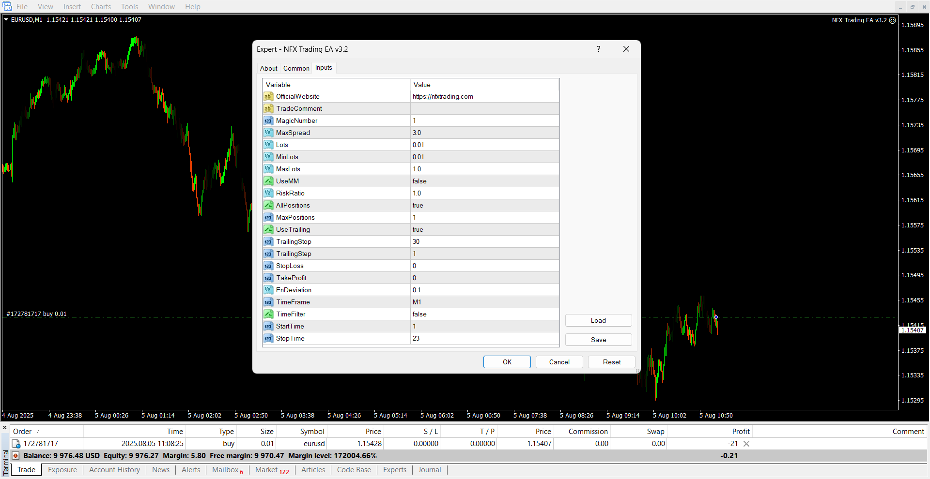Viewport: 930px width, 479px height.
Task: Click the question mark help icon in dialog
Action: (599, 49)
